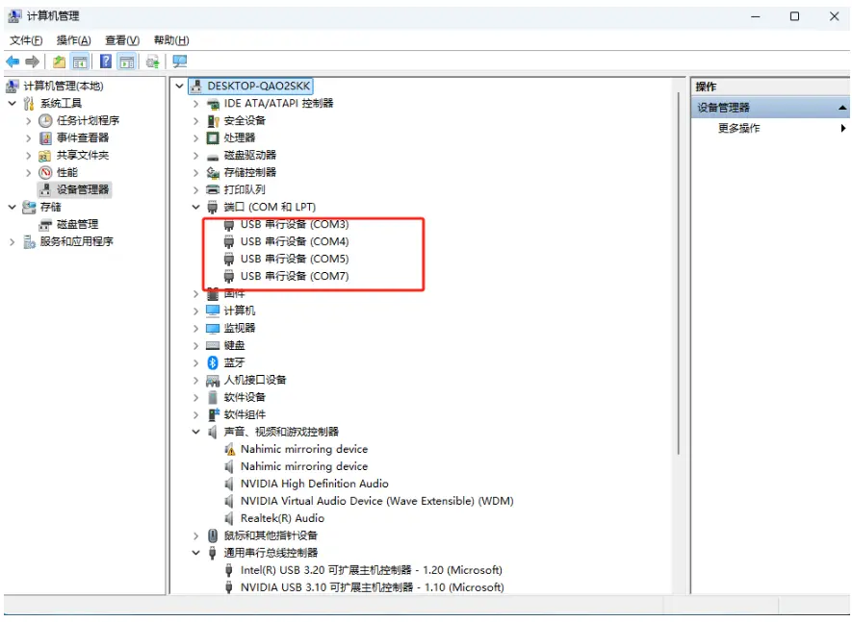Select NVIDIA Virtual Audio Device (WDM)
Image resolution: width=852 pixels, height=622 pixels.
377,501
